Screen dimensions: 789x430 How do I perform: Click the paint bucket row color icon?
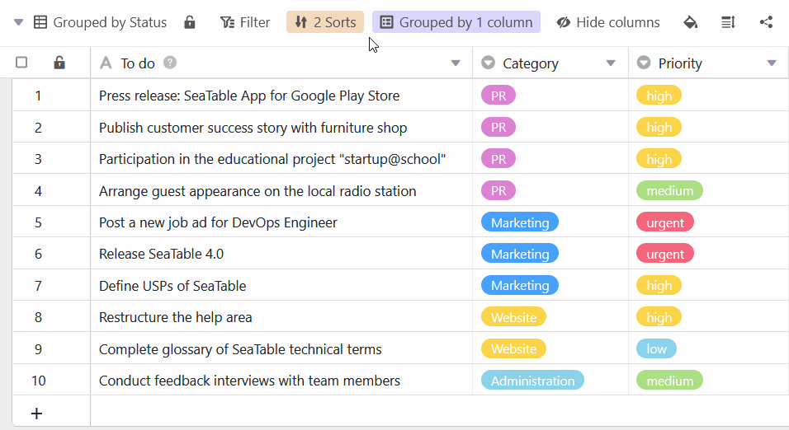(691, 22)
